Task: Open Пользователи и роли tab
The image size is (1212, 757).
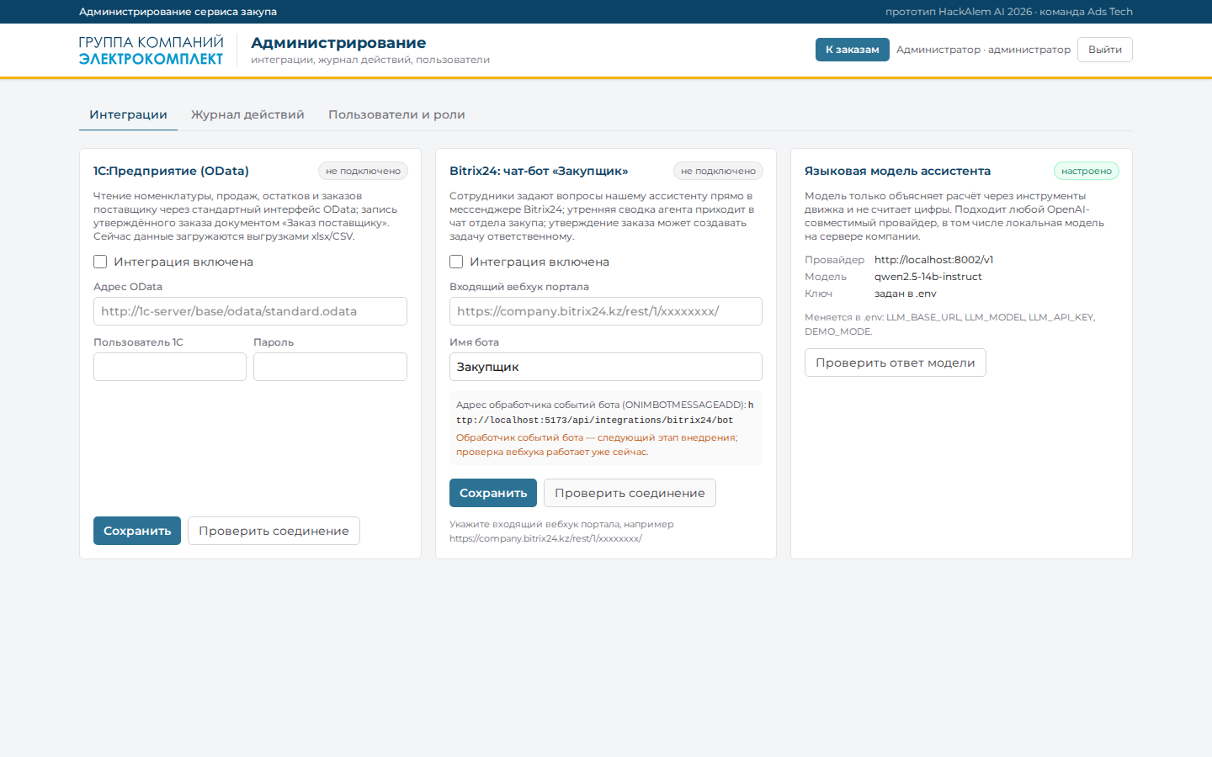Action: tap(396, 114)
